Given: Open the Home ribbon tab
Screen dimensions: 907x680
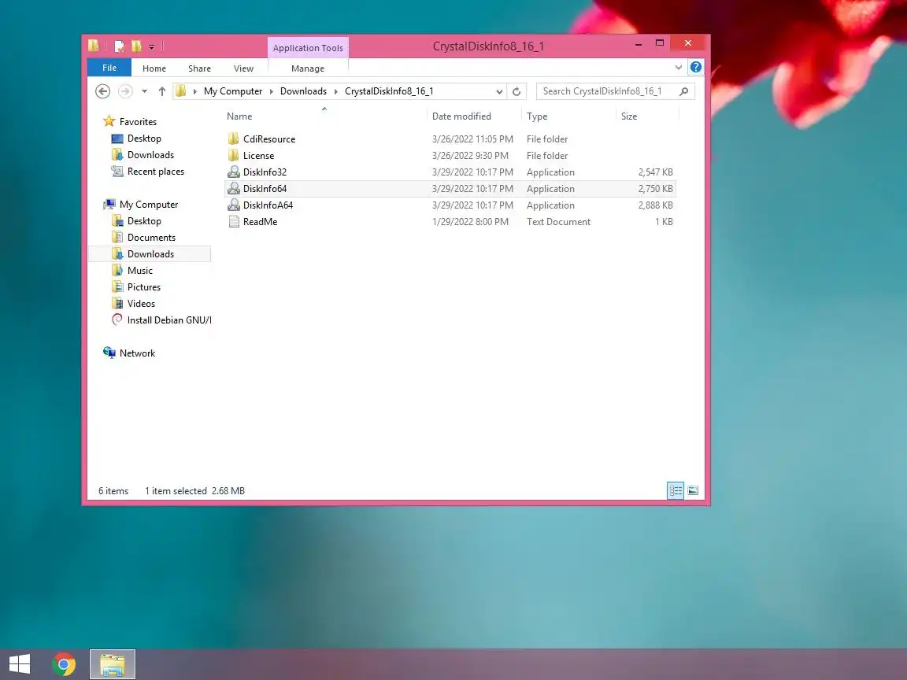Looking at the screenshot, I should (x=154, y=68).
